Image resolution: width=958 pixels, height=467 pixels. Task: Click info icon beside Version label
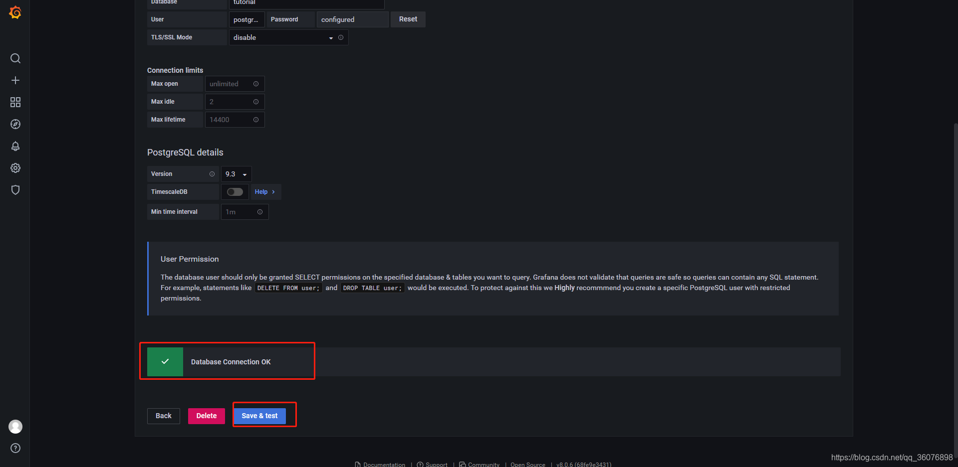(212, 174)
